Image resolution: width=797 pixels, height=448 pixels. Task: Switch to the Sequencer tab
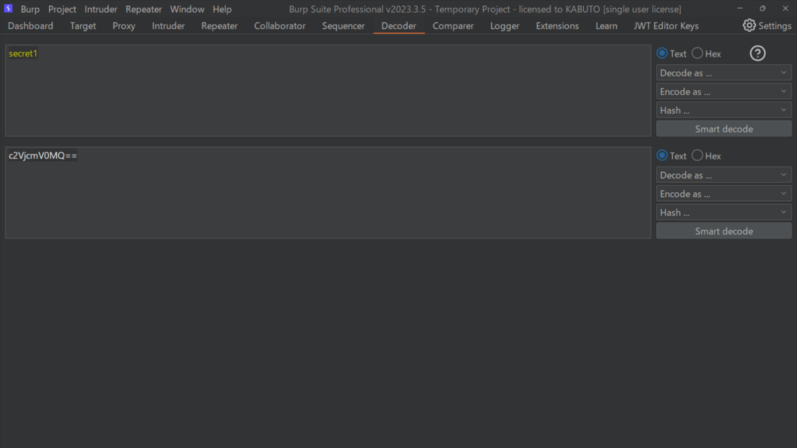tap(343, 26)
